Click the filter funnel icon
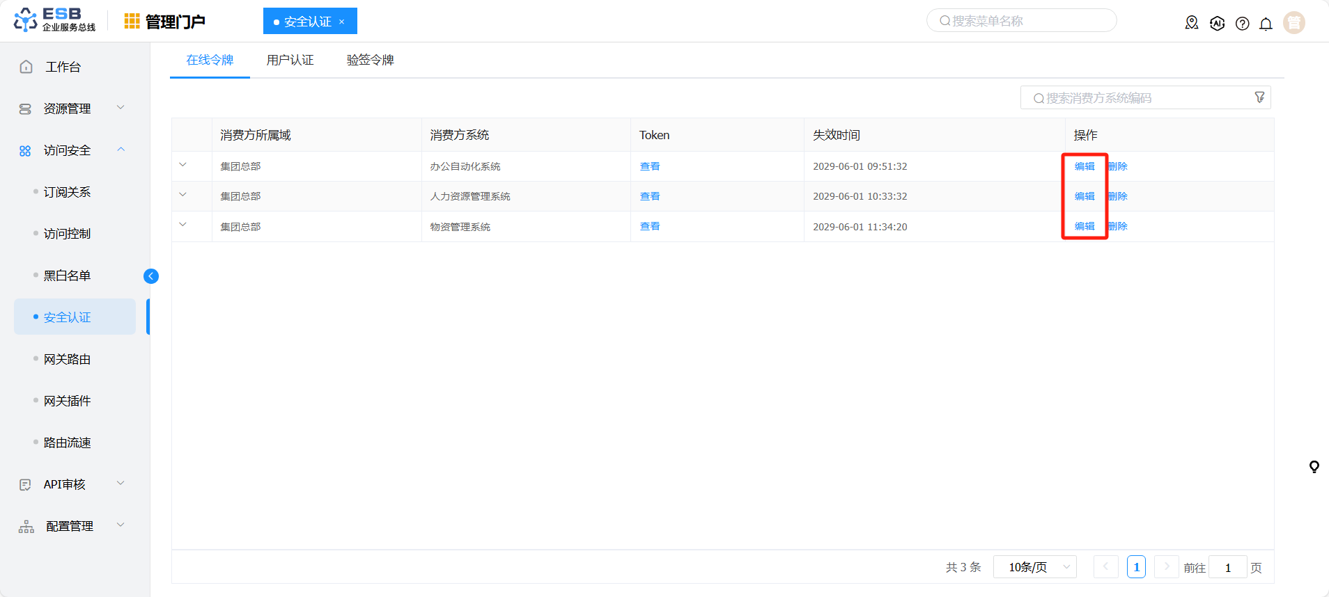Viewport: 1329px width, 597px height. click(1259, 97)
